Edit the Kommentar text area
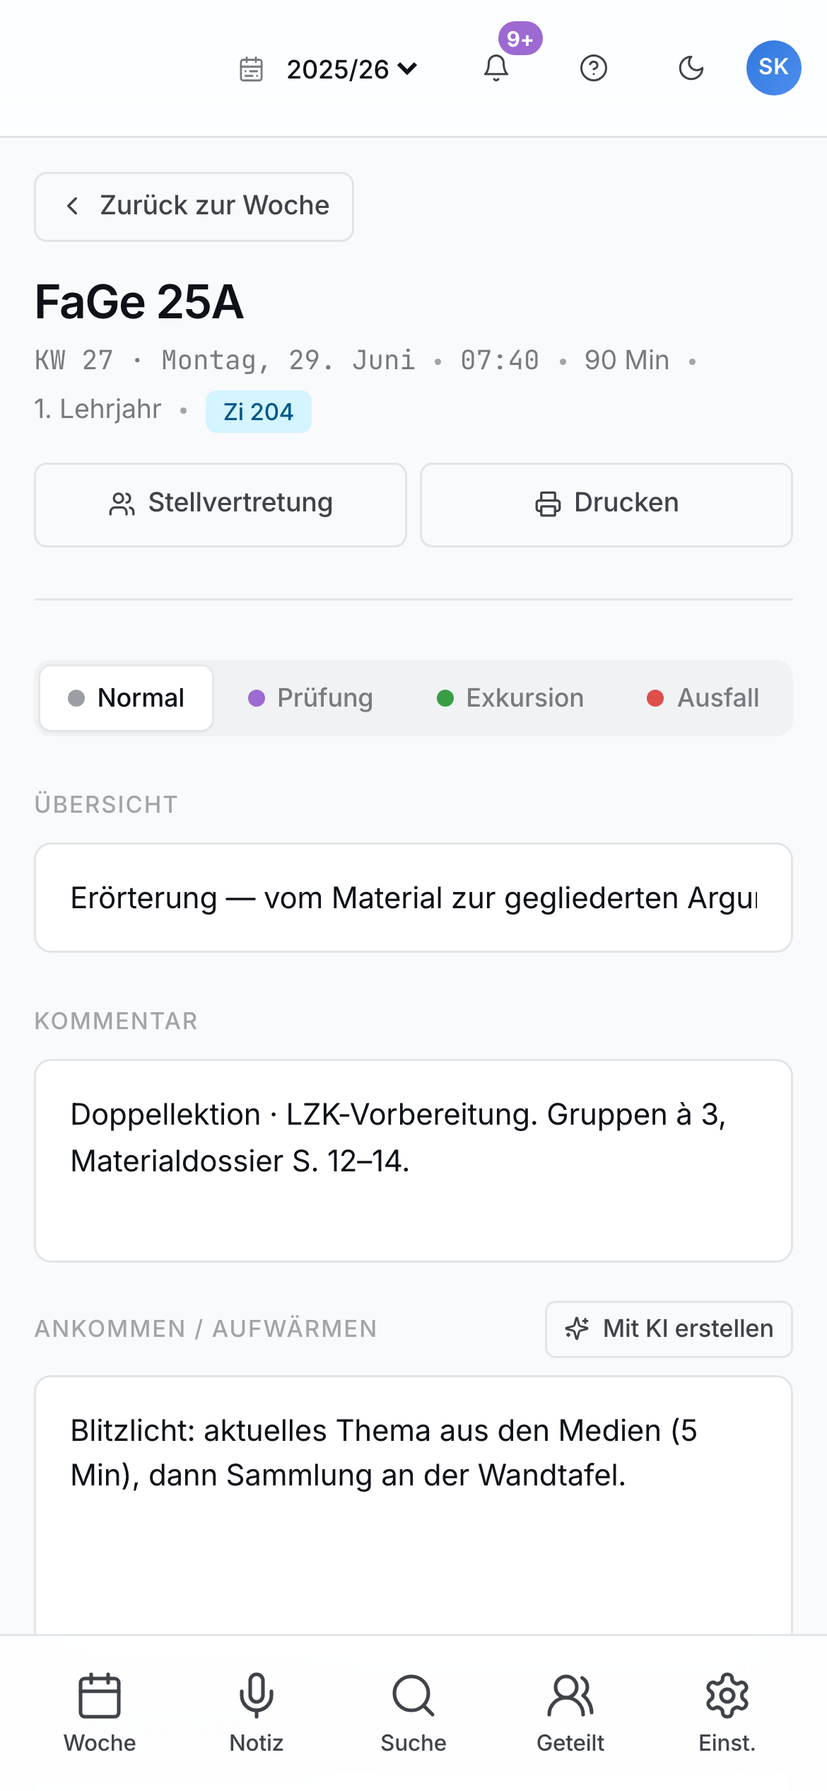 click(413, 1161)
